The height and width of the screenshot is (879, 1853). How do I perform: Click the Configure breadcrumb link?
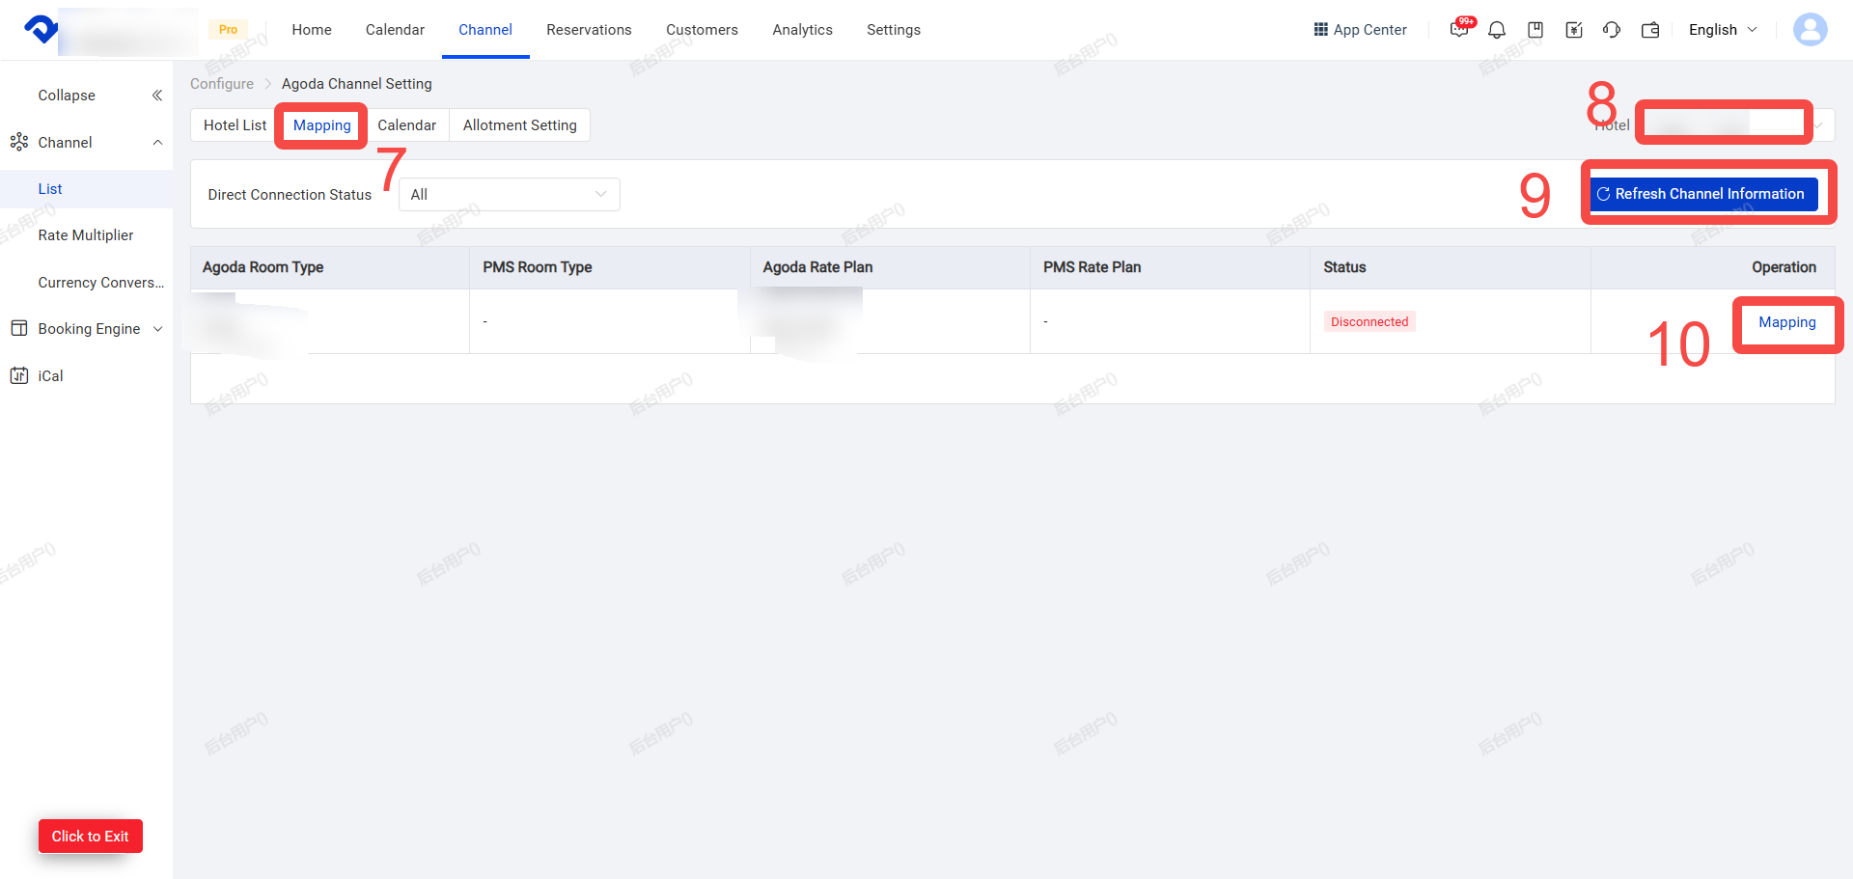point(222,84)
